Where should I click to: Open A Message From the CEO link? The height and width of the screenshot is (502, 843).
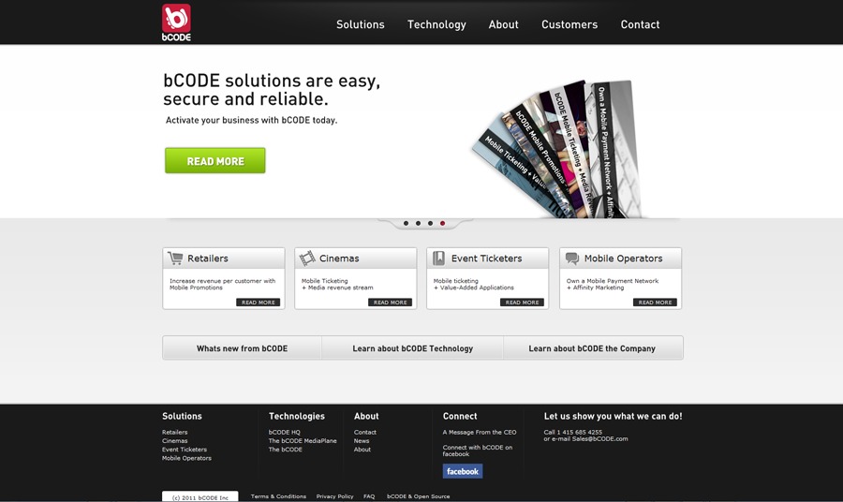pyautogui.click(x=480, y=432)
